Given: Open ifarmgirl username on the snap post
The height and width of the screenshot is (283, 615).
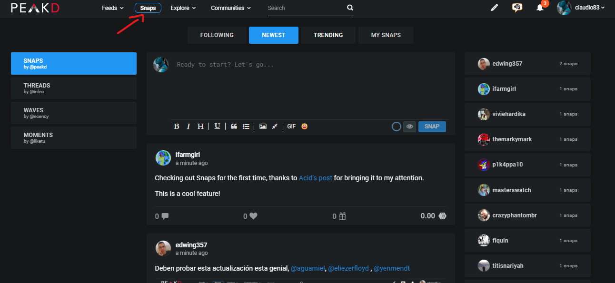Looking at the screenshot, I should tap(188, 155).
